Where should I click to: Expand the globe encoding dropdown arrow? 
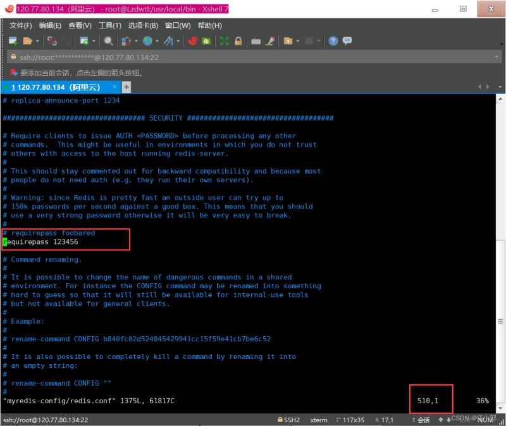(157, 41)
